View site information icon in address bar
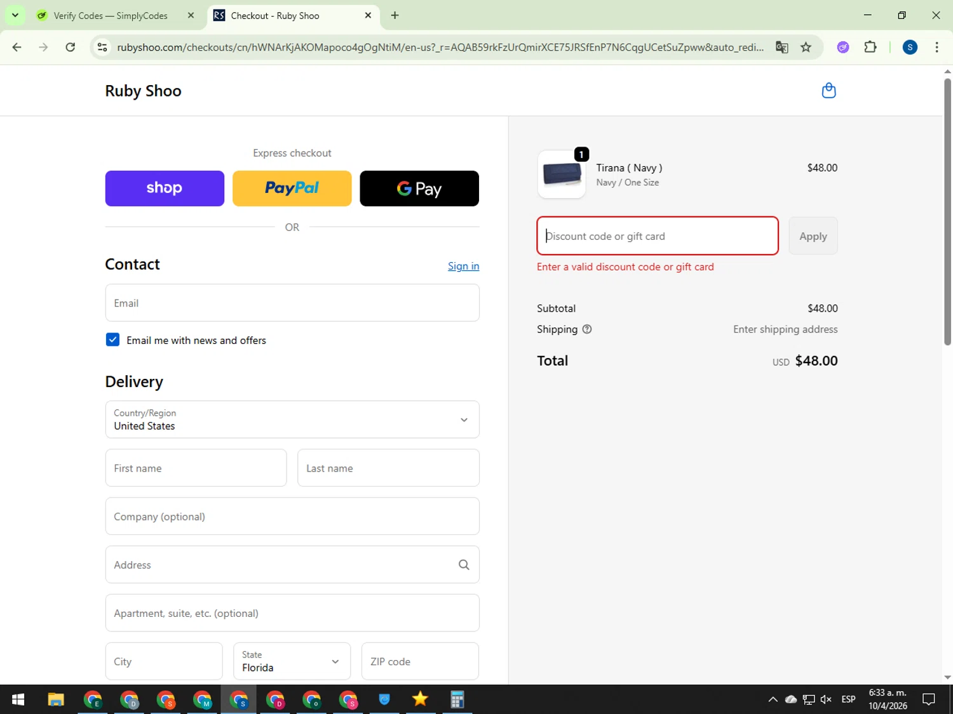Image resolution: width=953 pixels, height=714 pixels. (102, 47)
